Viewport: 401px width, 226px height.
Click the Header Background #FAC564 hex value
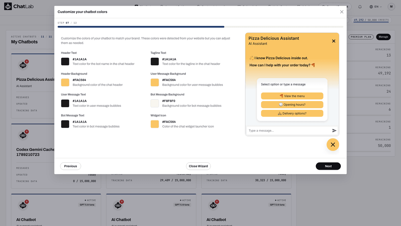(80, 80)
